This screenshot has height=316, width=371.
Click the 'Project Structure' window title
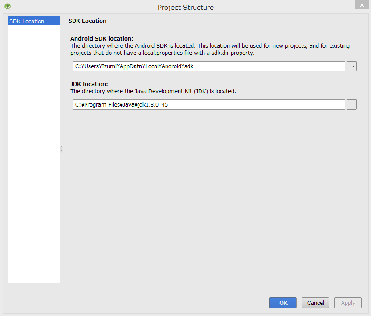186,8
